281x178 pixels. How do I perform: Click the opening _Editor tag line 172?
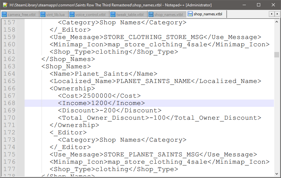(x=68, y=132)
